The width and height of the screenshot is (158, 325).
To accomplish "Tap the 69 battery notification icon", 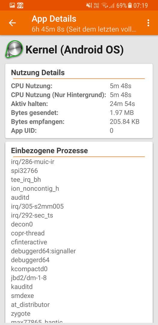I will click(20, 5).
